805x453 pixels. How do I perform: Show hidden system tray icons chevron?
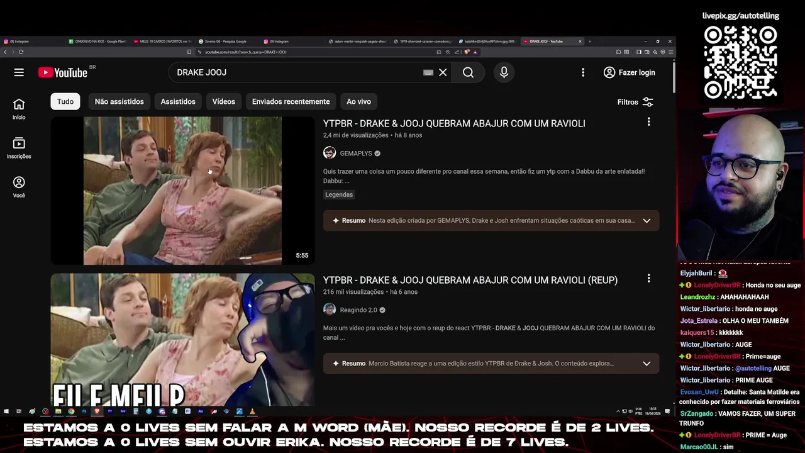pos(618,411)
